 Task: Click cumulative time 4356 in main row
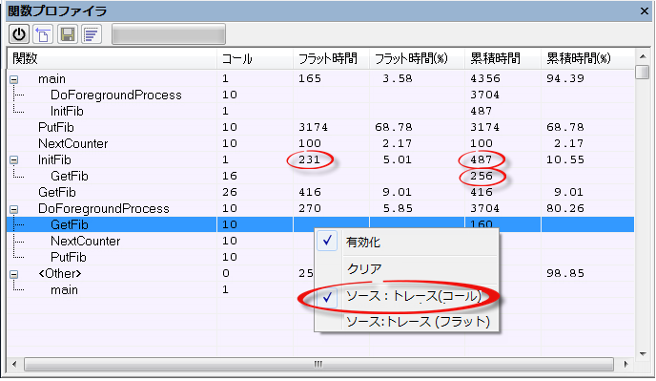[x=485, y=79]
